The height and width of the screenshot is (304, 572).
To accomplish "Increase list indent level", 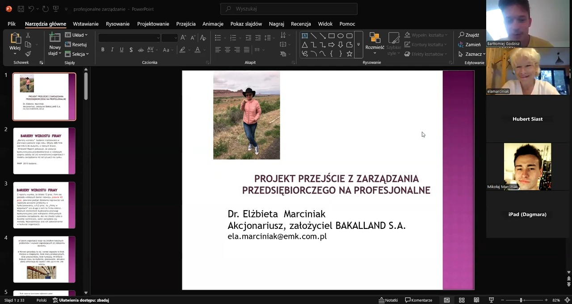I will coord(258,38).
